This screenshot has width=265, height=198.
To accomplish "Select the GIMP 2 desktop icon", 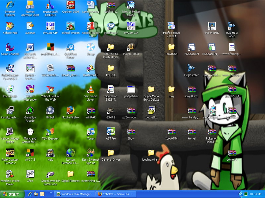I will point(111,111).
